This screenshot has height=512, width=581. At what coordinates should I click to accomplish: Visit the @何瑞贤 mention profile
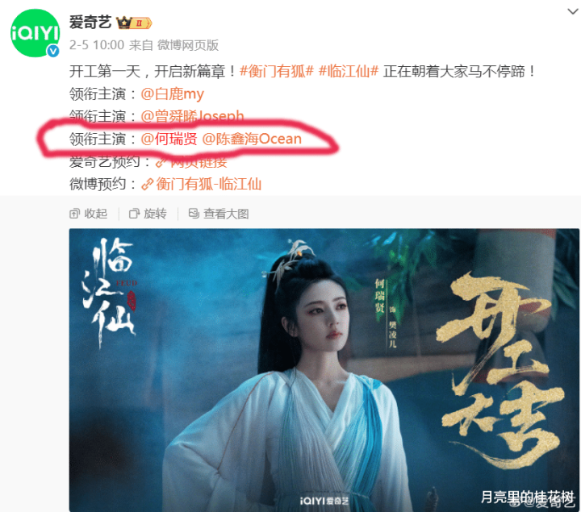pyautogui.click(x=169, y=139)
